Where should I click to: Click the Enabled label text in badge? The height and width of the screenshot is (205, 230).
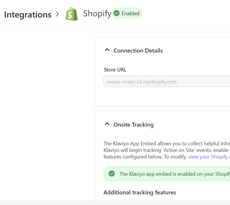pos(130,13)
